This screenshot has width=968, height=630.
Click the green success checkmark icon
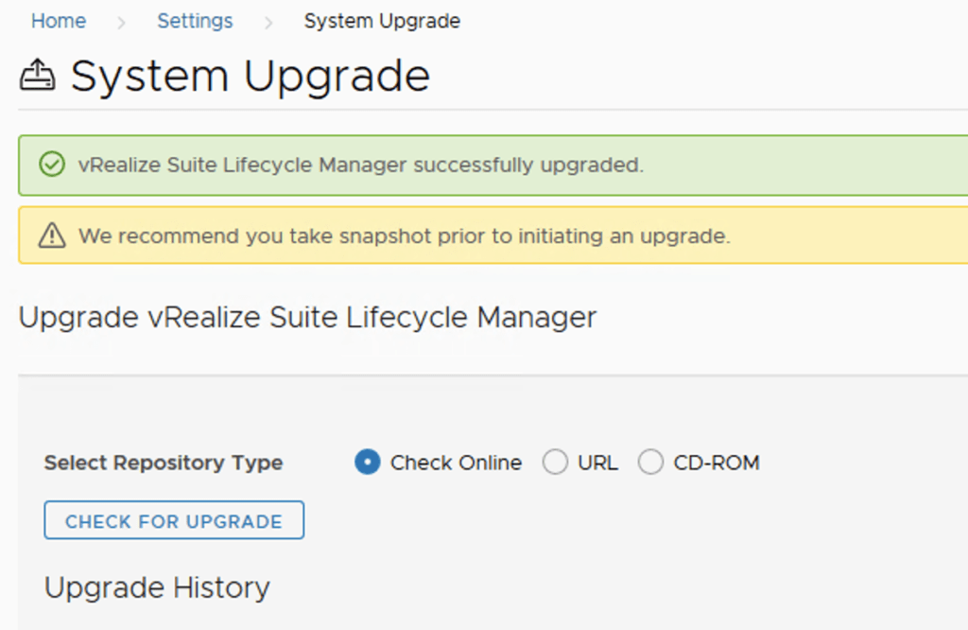pyautogui.click(x=51, y=165)
